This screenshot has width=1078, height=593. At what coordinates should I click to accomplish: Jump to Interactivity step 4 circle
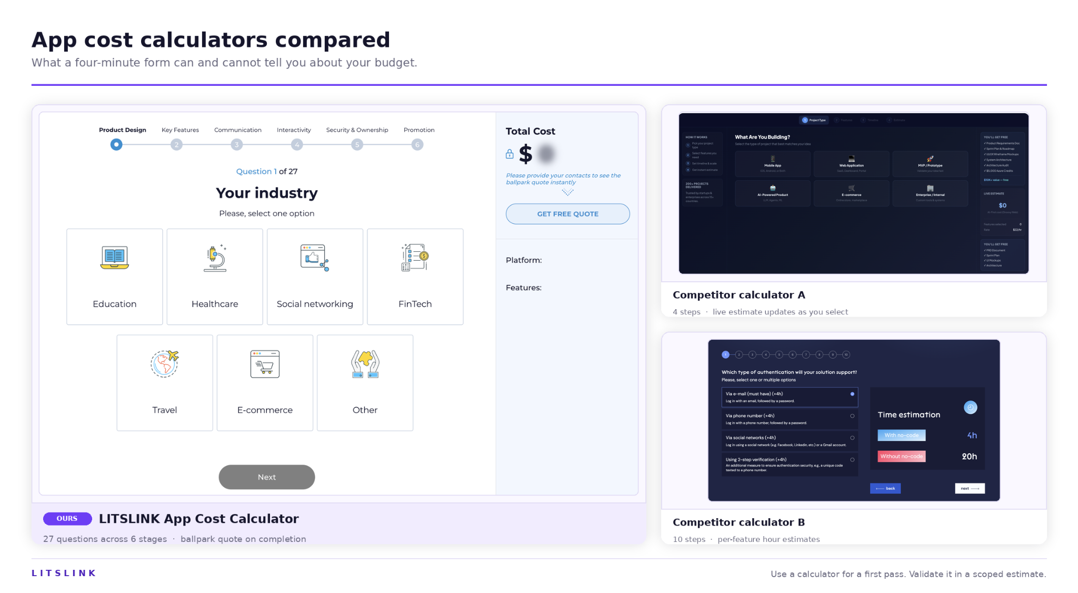(x=297, y=144)
